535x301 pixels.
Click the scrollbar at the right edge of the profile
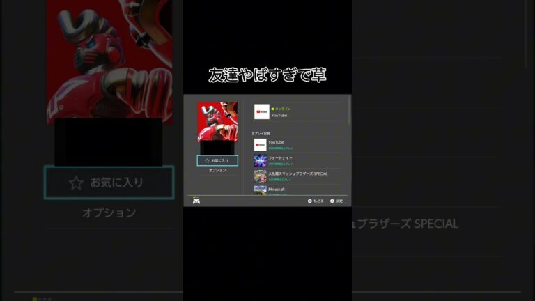click(349, 110)
